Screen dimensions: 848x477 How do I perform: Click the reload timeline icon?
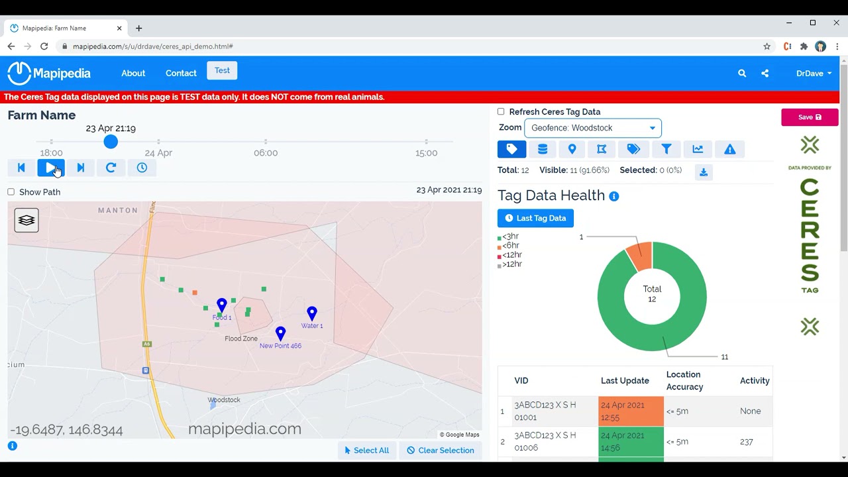click(x=111, y=168)
